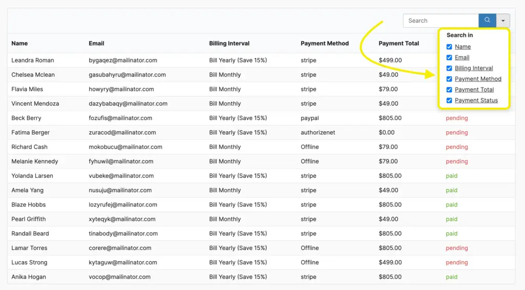
Task: Click paypal in Beck Berry row
Action: click(x=310, y=118)
